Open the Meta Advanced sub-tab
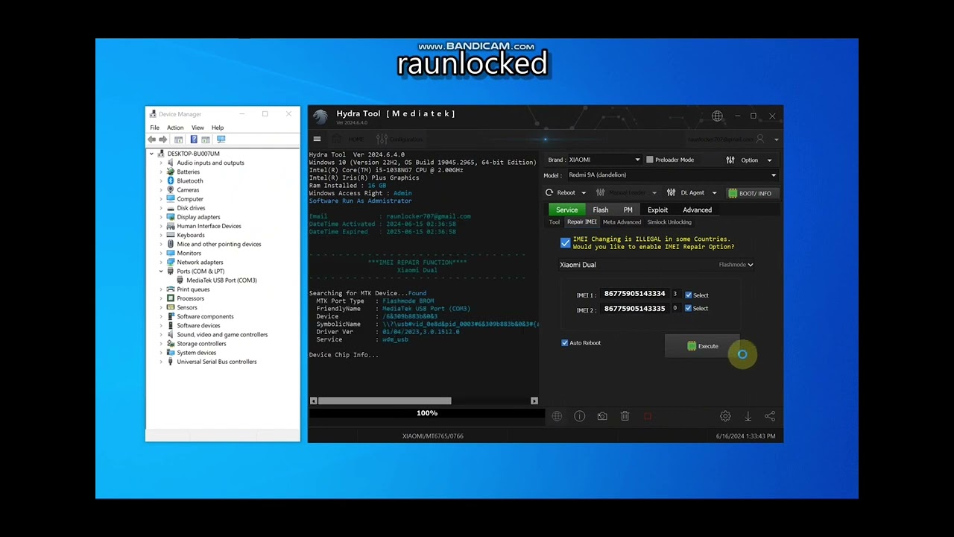954x537 pixels. (622, 222)
